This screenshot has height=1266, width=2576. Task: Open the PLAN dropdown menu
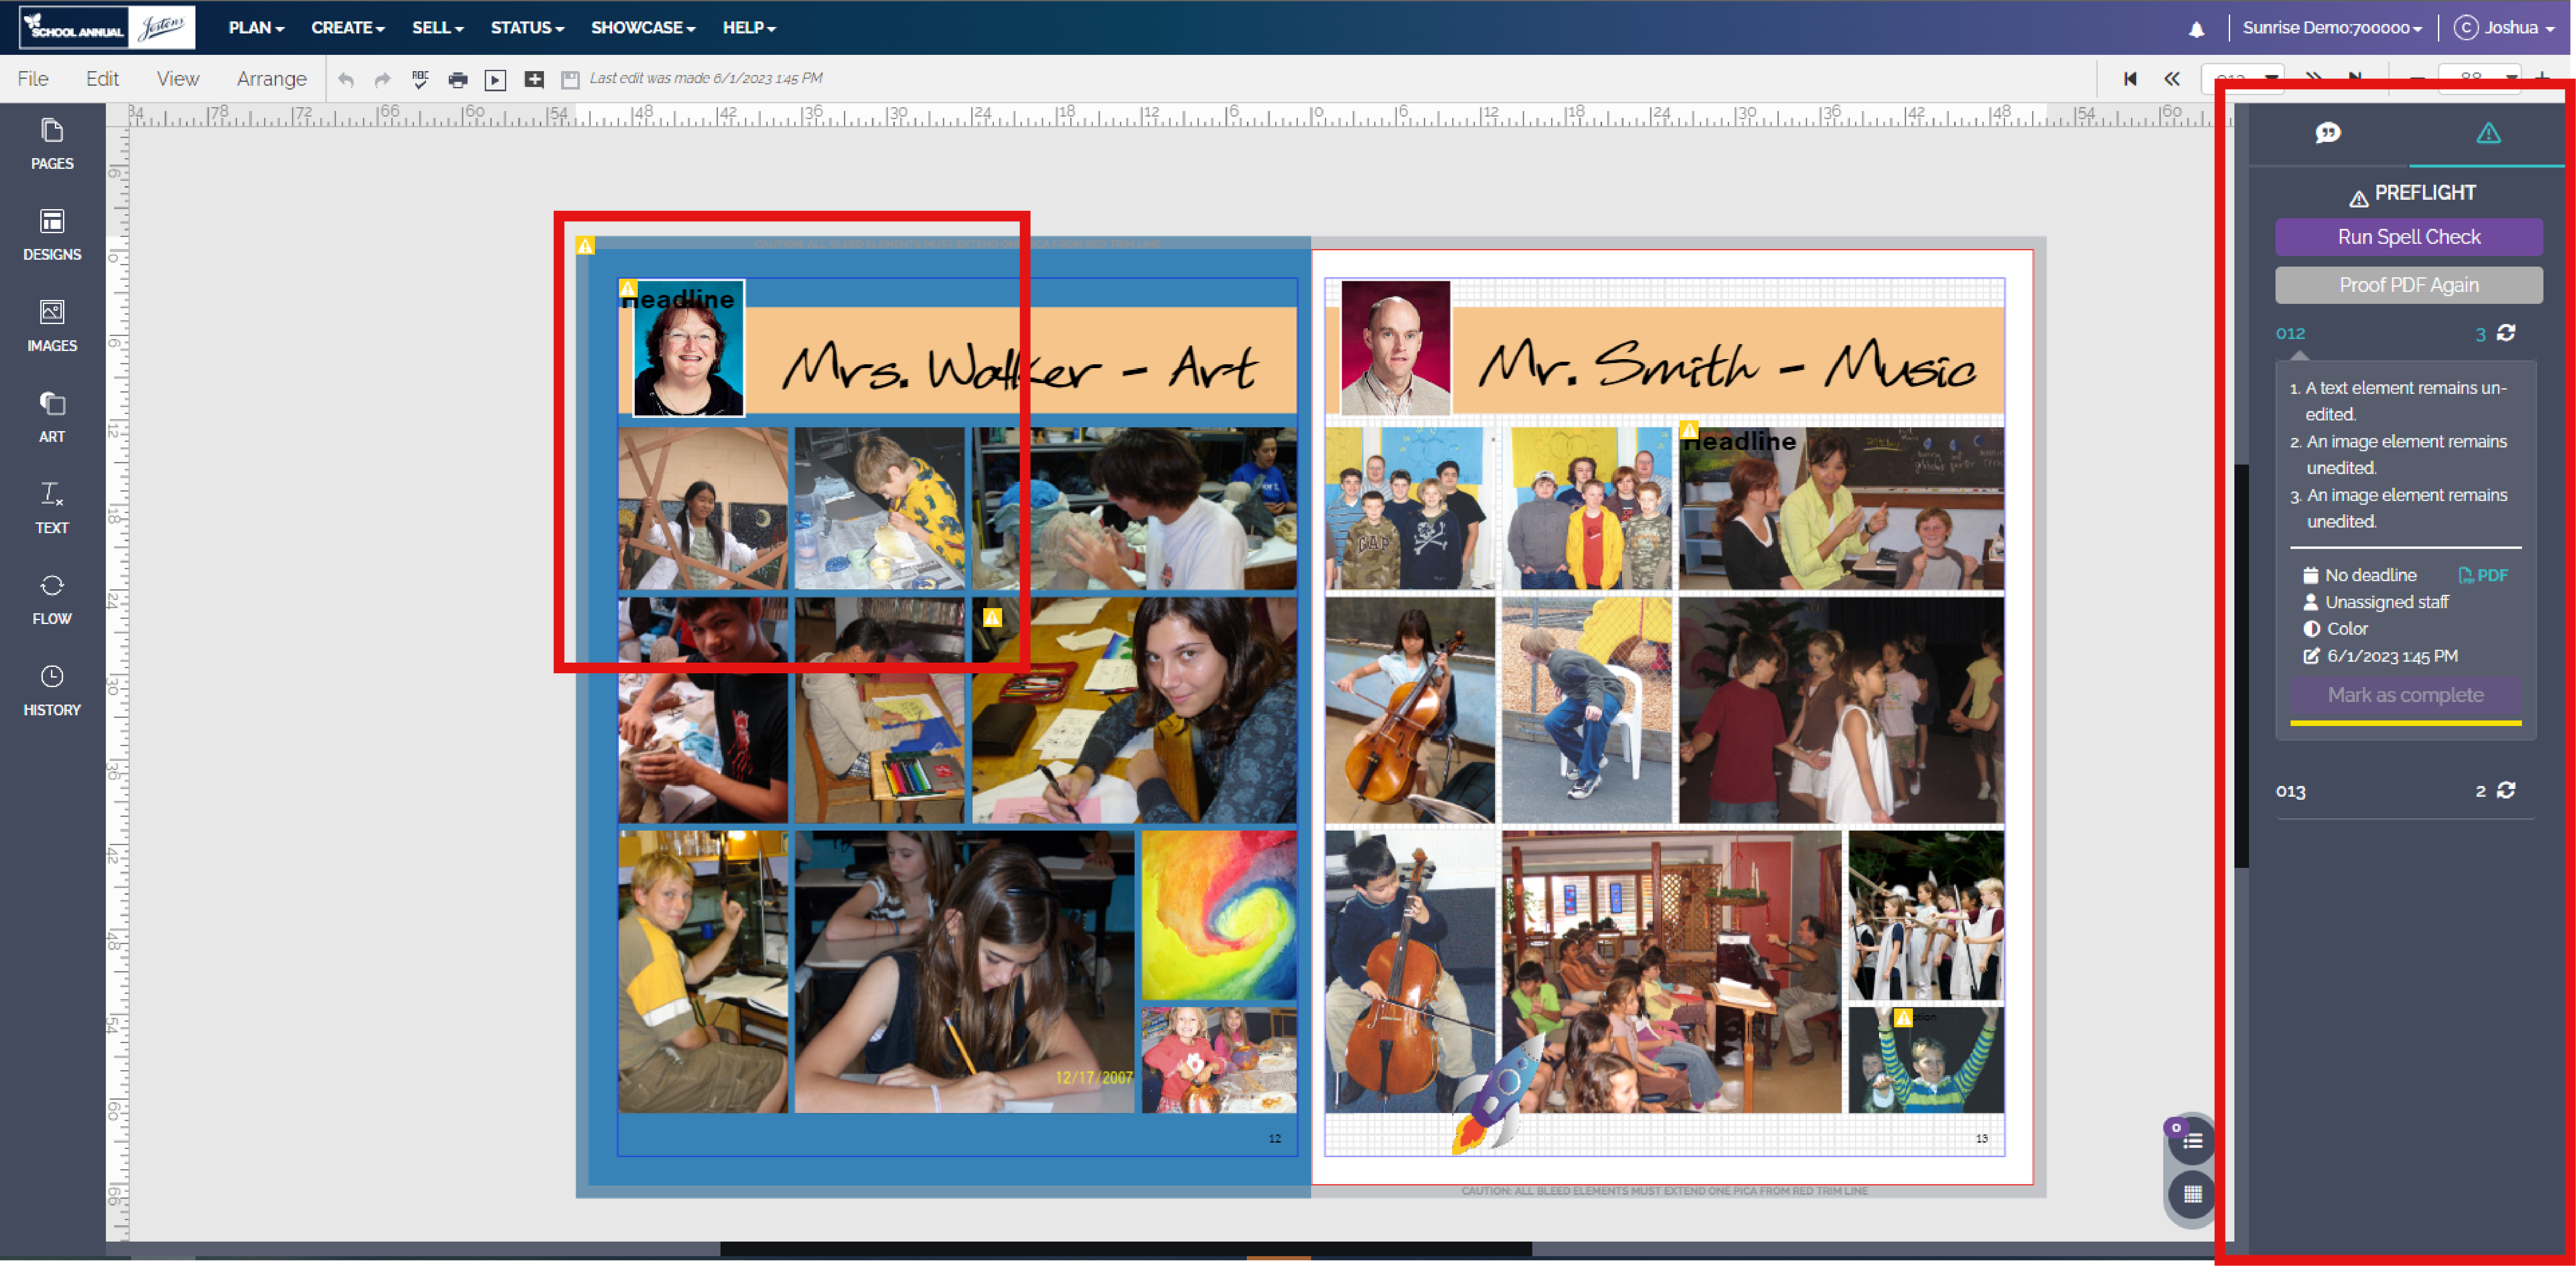click(256, 28)
